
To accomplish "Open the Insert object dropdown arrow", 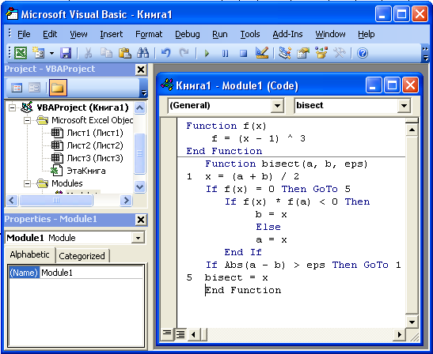I will tap(51, 53).
